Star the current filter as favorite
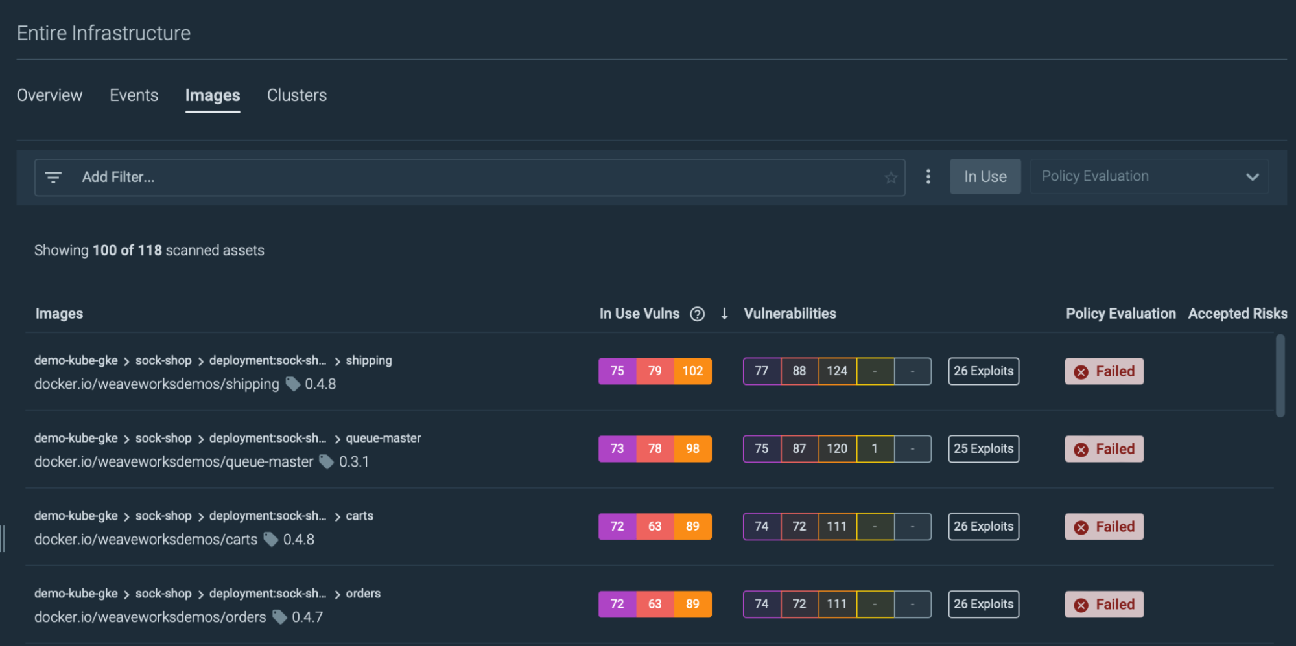Viewport: 1296px width, 646px height. pyautogui.click(x=891, y=177)
